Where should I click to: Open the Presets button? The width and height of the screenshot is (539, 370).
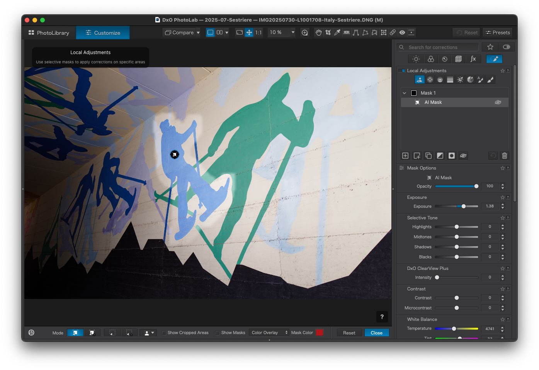498,32
